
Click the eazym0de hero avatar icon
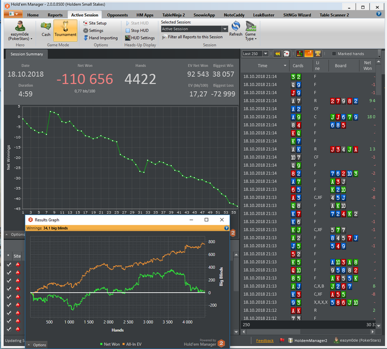tap(20, 26)
